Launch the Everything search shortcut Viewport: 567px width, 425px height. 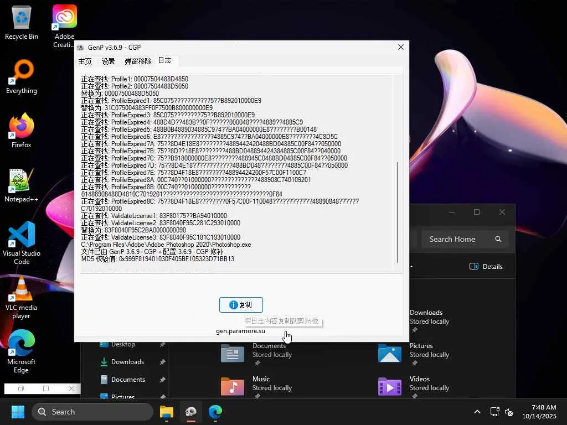pos(22,76)
